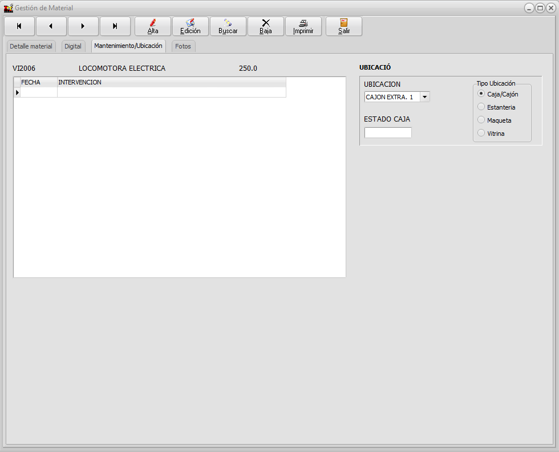Screen dimensions: 559x452
Task: Click the 250.0 value text
Action: (x=248, y=68)
